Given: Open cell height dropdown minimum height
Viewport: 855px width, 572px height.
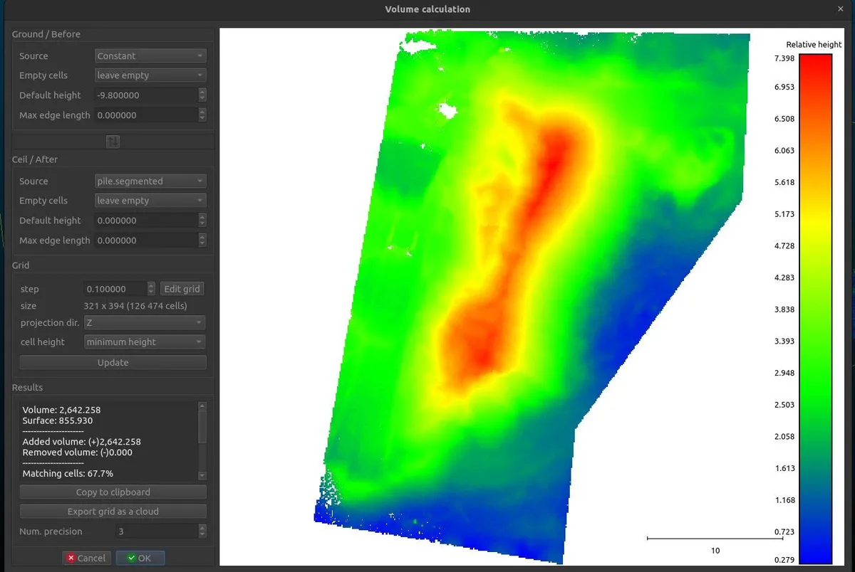Looking at the screenshot, I should click(x=145, y=342).
